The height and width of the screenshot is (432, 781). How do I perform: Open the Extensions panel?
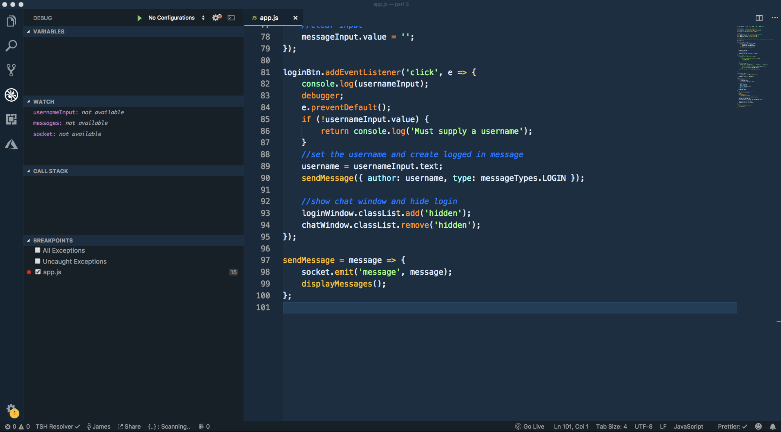11,119
